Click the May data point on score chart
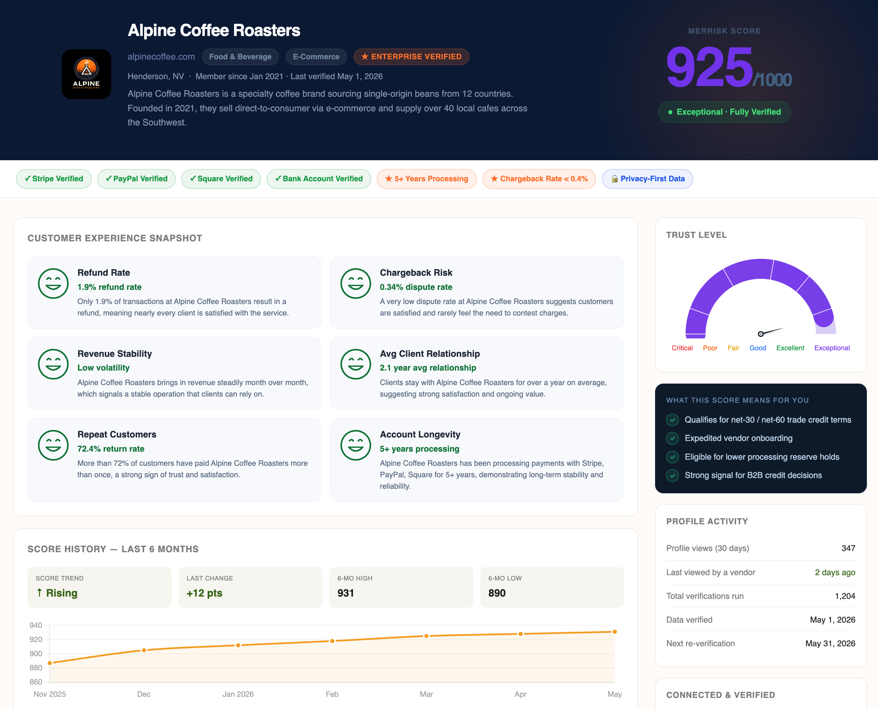This screenshot has width=878, height=709. 615,632
